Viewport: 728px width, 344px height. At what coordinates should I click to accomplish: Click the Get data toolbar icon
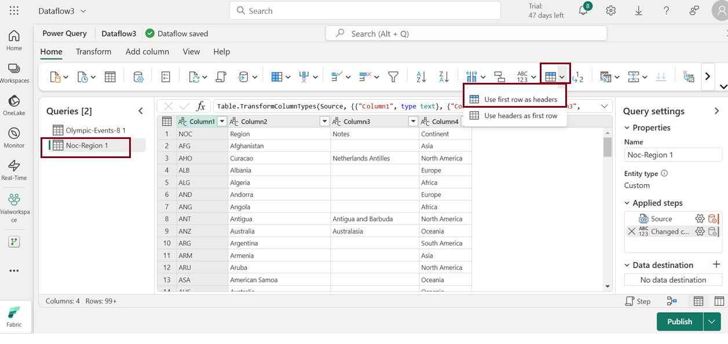[x=56, y=76]
